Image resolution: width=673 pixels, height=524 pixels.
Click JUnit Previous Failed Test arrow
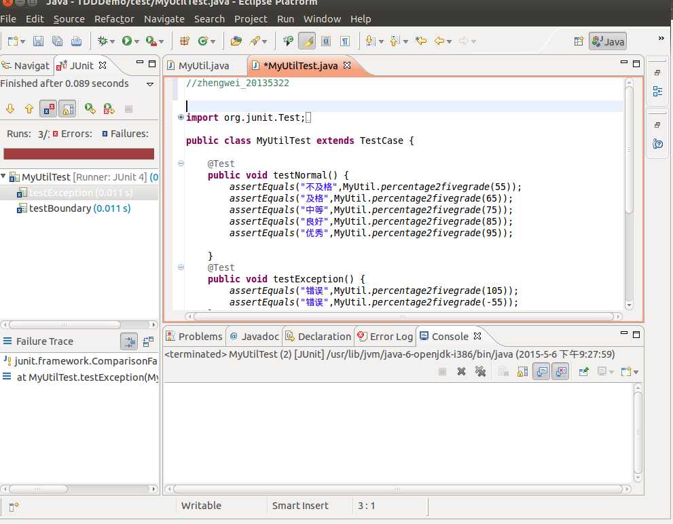(29, 109)
